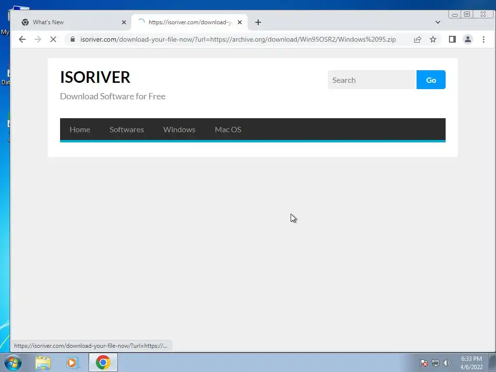Click the Show desktop button
The width and height of the screenshot is (496, 372).
(x=493, y=362)
